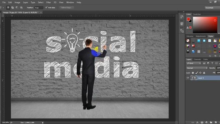Click the status bar share icon
The width and height of the screenshot is (220, 124).
click(11, 123)
